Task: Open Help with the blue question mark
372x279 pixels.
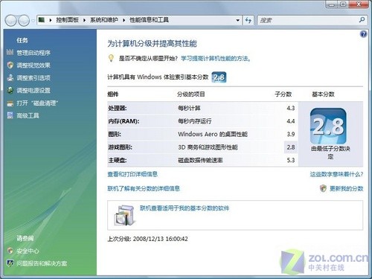Action: click(363, 34)
